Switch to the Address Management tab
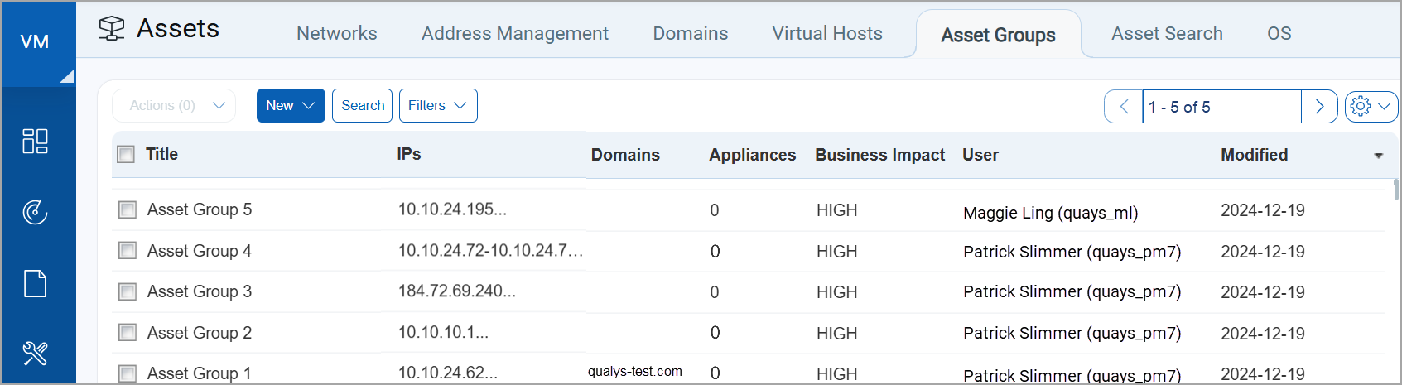 [515, 33]
